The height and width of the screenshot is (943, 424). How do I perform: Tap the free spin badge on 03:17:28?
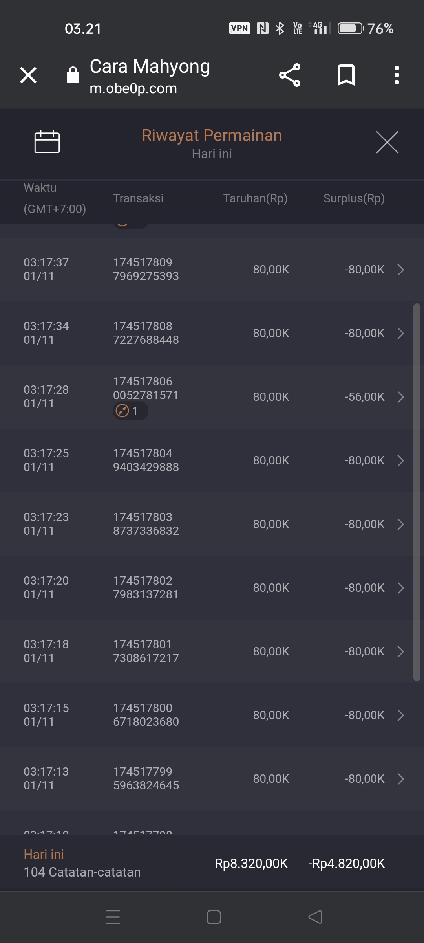coord(130,411)
